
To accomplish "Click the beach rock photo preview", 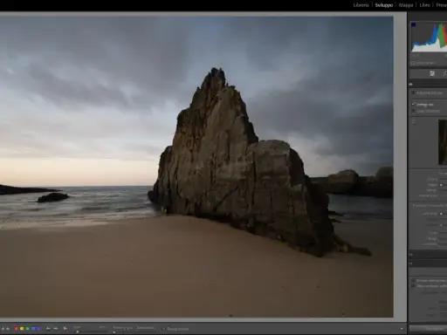I will (196, 167).
